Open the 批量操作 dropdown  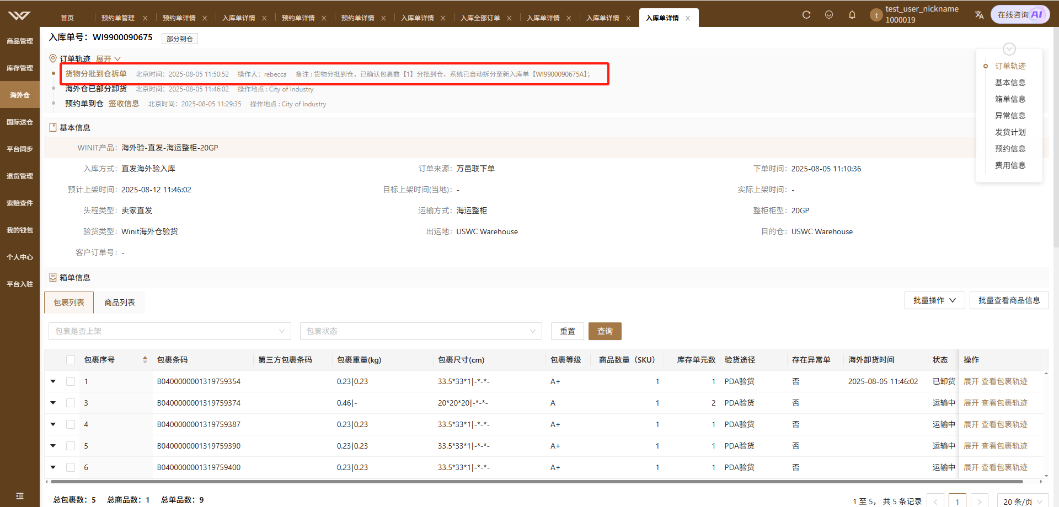pyautogui.click(x=934, y=300)
